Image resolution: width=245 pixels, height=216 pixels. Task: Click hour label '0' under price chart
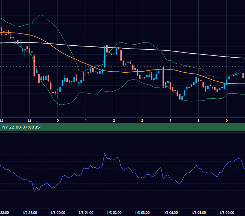(x=58, y=121)
